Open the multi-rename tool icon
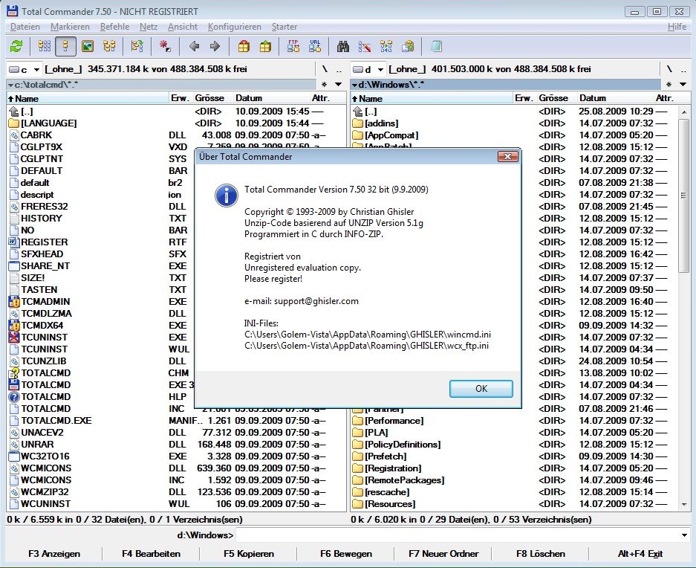 [365, 46]
